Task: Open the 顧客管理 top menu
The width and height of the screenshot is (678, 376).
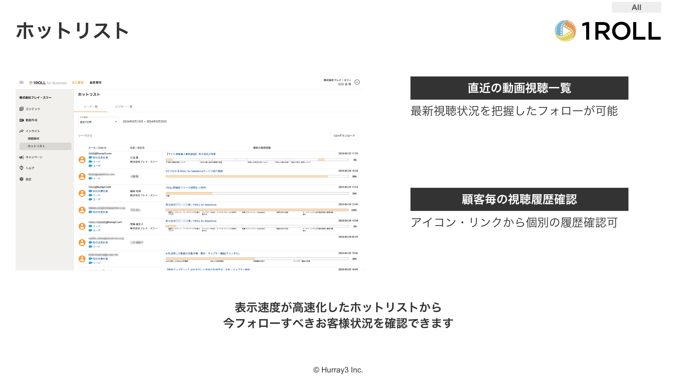Action: (95, 83)
